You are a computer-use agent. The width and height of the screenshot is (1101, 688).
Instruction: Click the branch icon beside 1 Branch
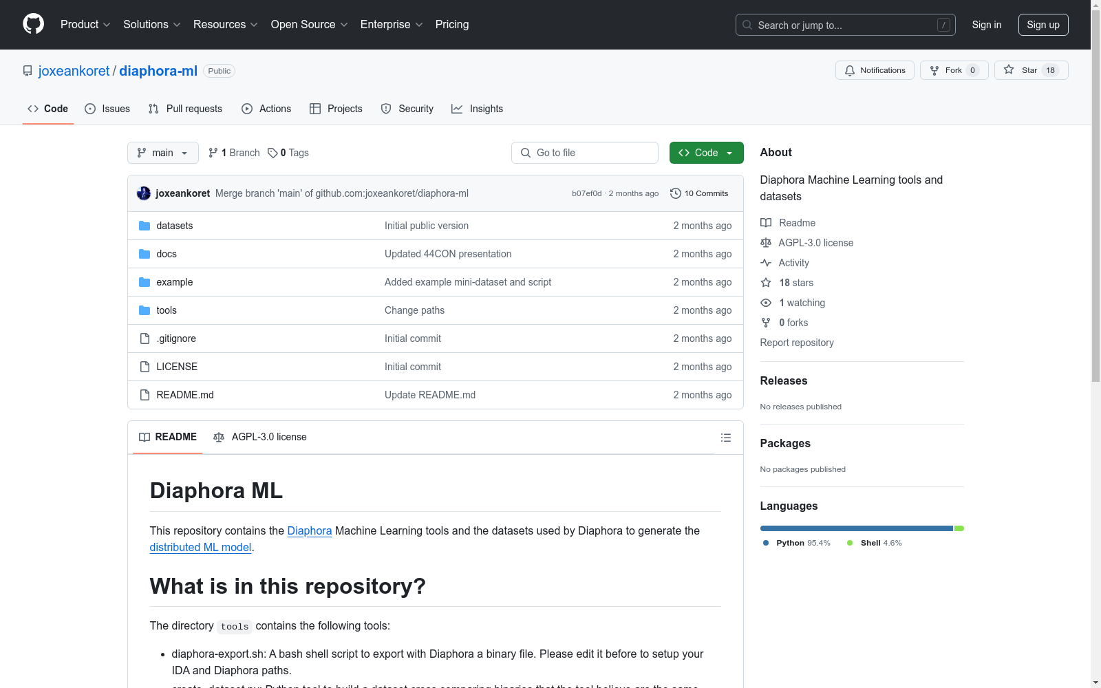click(213, 153)
